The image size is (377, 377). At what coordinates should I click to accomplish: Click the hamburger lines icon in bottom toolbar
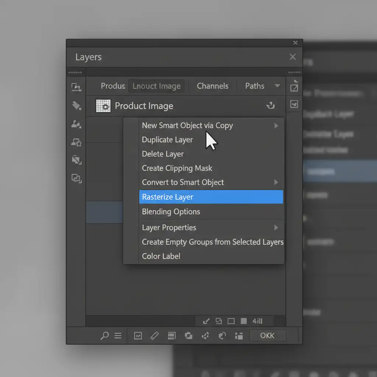tap(118, 335)
